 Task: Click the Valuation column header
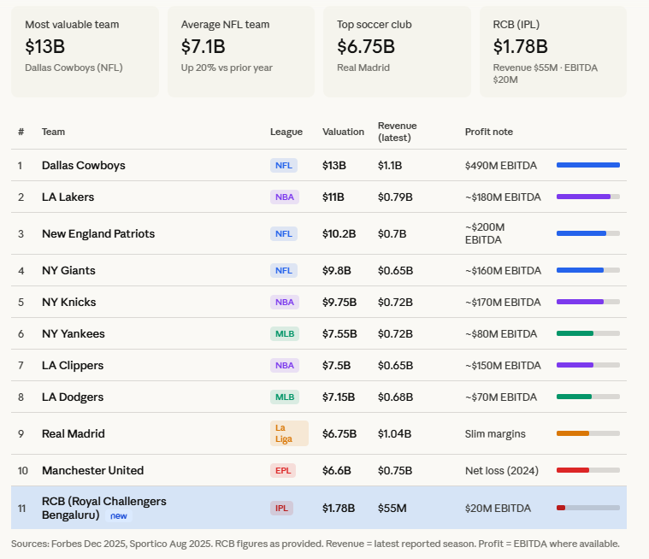343,132
